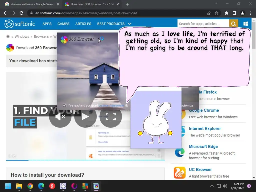Toggle Chrome side panel icon
Image resolution: width=256 pixels, height=192 pixels.
pyautogui.click(x=234, y=13)
